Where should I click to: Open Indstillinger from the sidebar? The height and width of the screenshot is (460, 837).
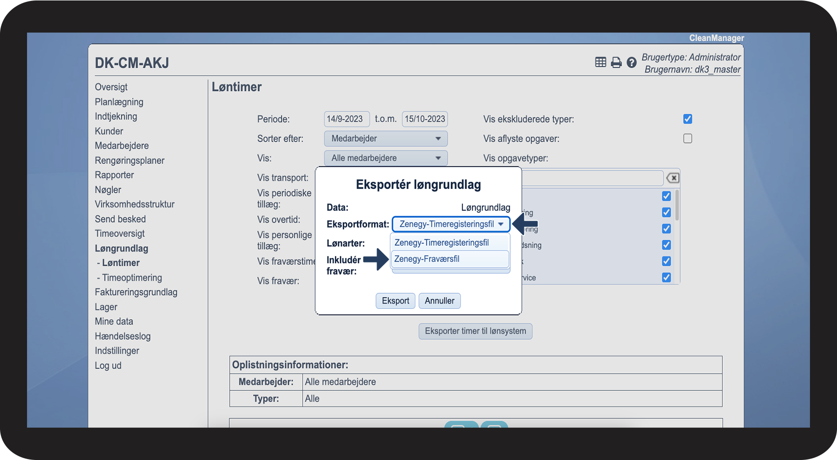click(x=117, y=351)
